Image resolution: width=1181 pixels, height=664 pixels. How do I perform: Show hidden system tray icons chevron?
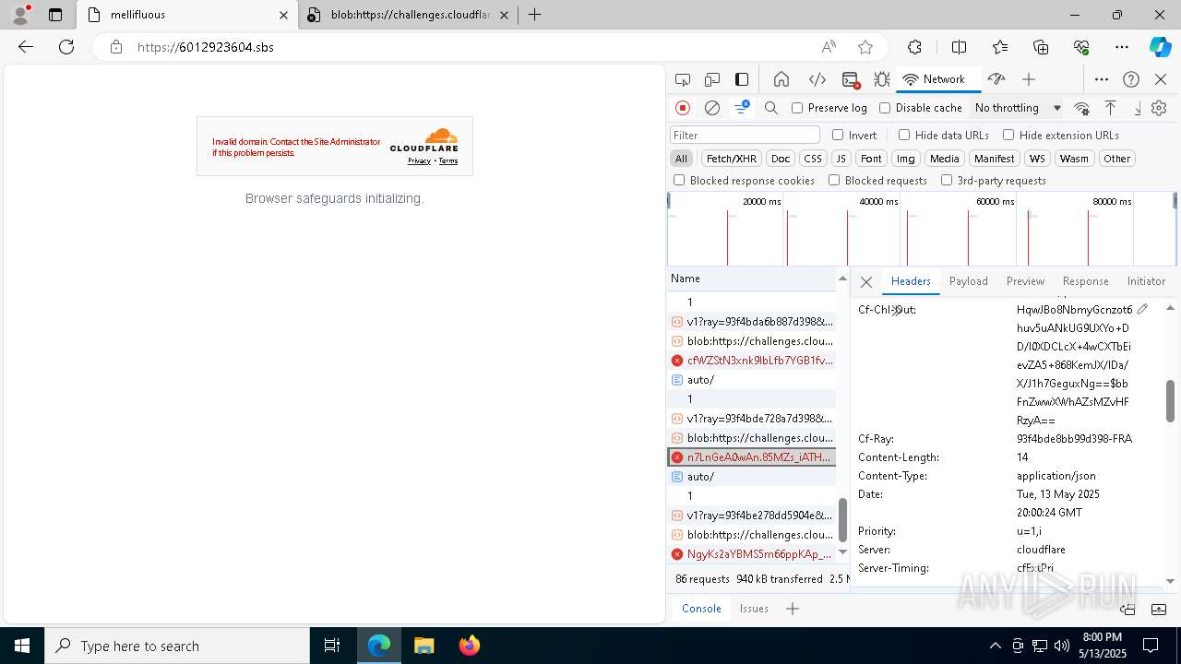pyautogui.click(x=995, y=646)
